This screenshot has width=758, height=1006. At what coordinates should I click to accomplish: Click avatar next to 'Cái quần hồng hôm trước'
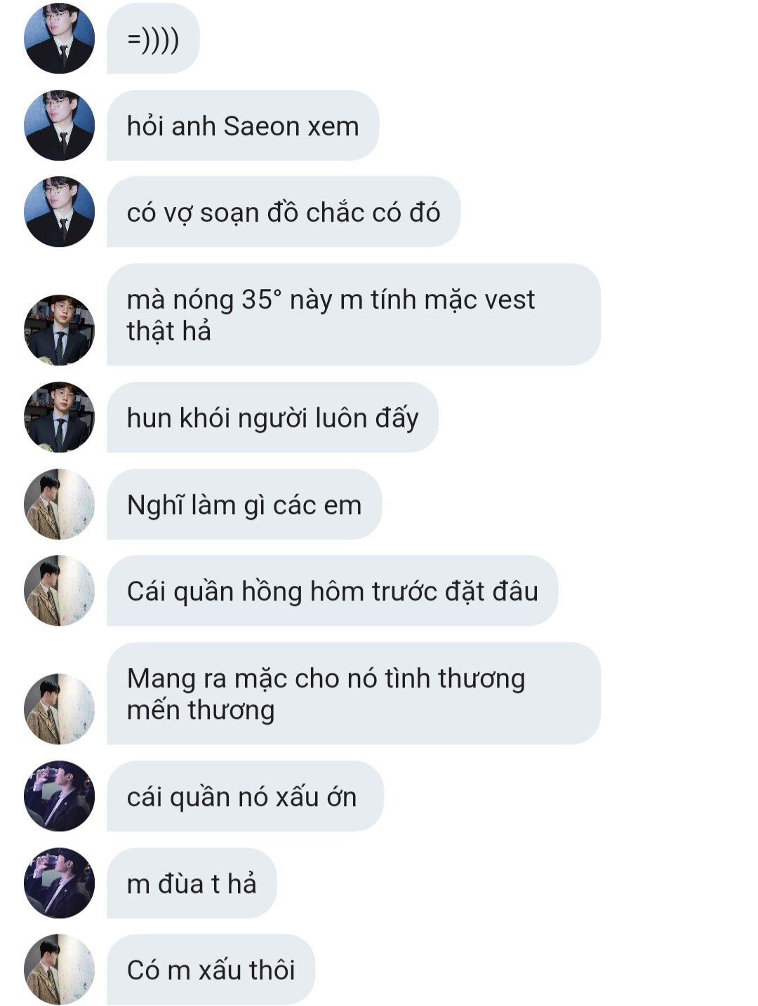[59, 591]
